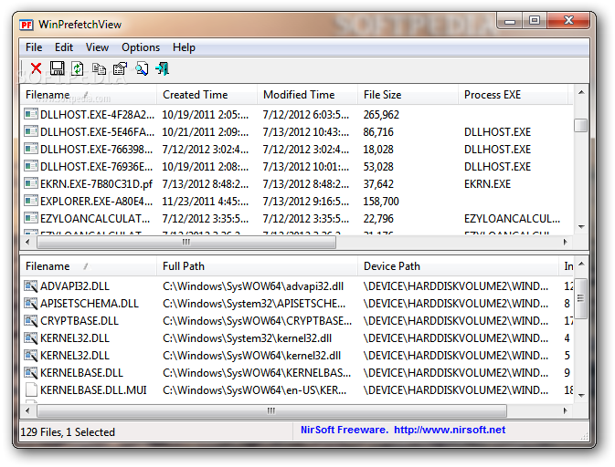Screen dimensions: 615x467
Task: Open the View menu
Action: 97,47
